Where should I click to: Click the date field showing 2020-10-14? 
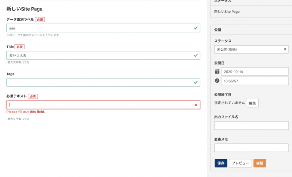254,72
